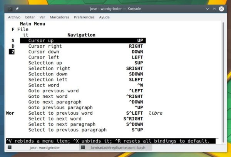Click the vertical scrollbar of the terminal
The image size is (231, 157).
click(223, 82)
